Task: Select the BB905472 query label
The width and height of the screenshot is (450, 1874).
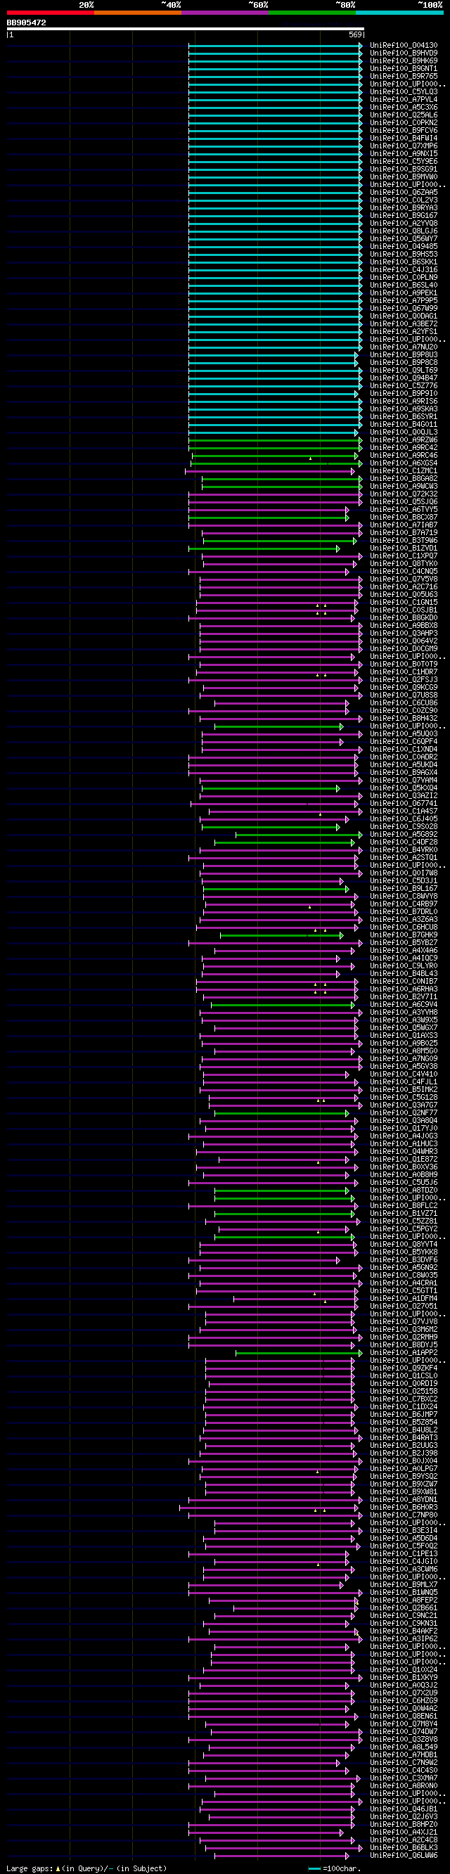Action: [26, 23]
